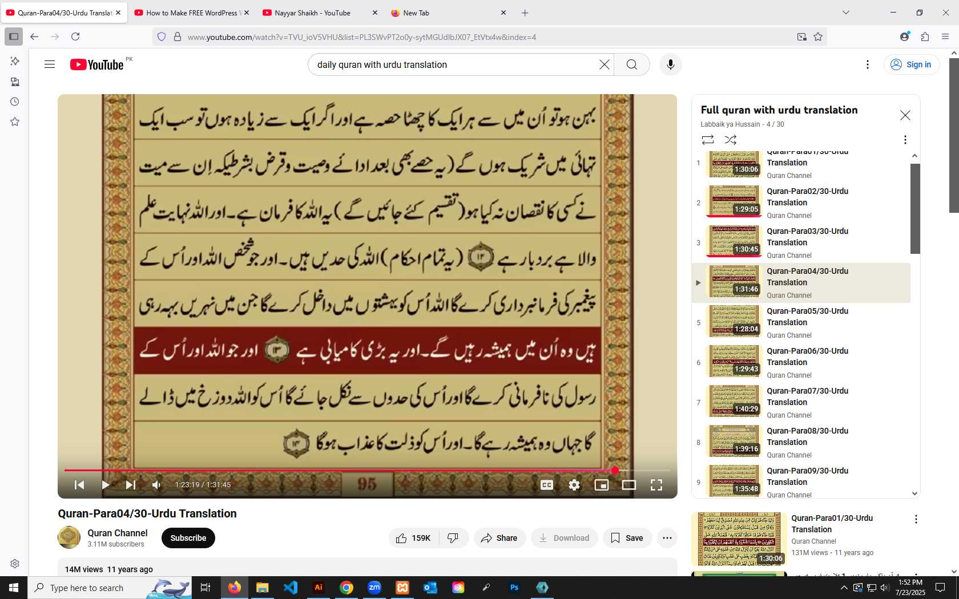This screenshot has height=599, width=959.
Task: Toggle shuffle playlist
Action: pyautogui.click(x=731, y=140)
